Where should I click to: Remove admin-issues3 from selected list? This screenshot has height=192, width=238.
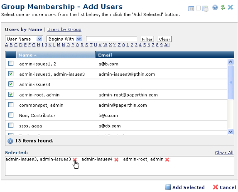tap(75, 160)
